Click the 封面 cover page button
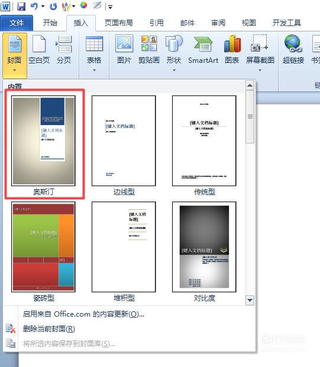320x367 pixels. pos(15,56)
